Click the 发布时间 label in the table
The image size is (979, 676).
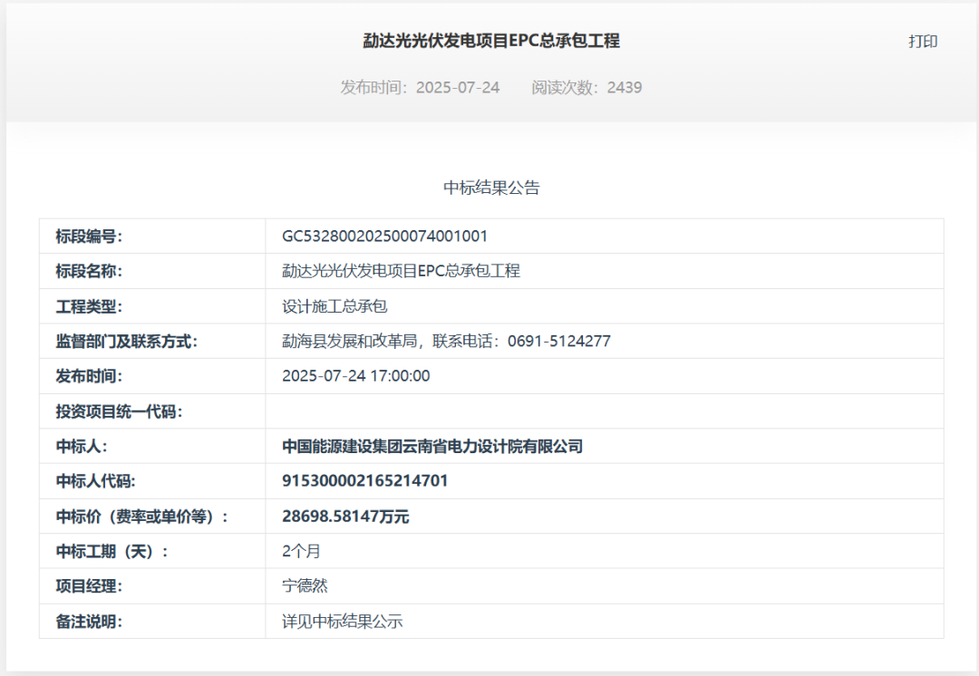click(89, 376)
